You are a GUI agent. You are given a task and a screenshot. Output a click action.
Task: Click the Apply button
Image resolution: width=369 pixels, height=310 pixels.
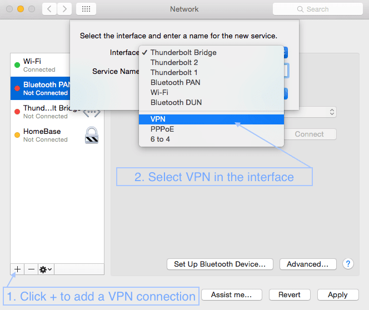(338, 294)
